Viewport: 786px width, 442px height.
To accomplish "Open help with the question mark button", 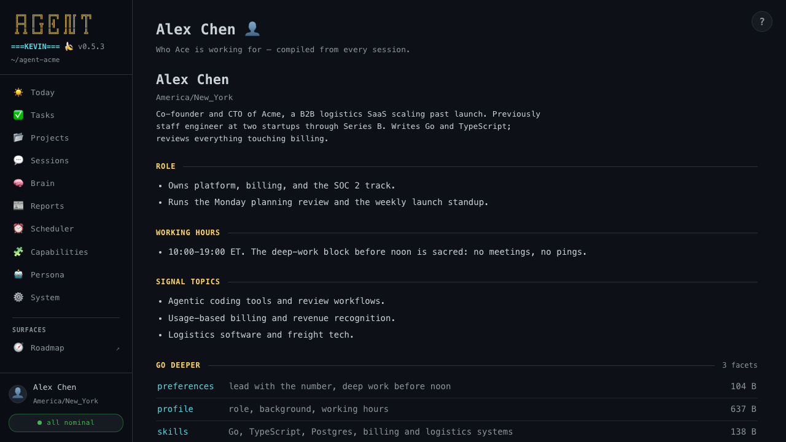I will [762, 21].
